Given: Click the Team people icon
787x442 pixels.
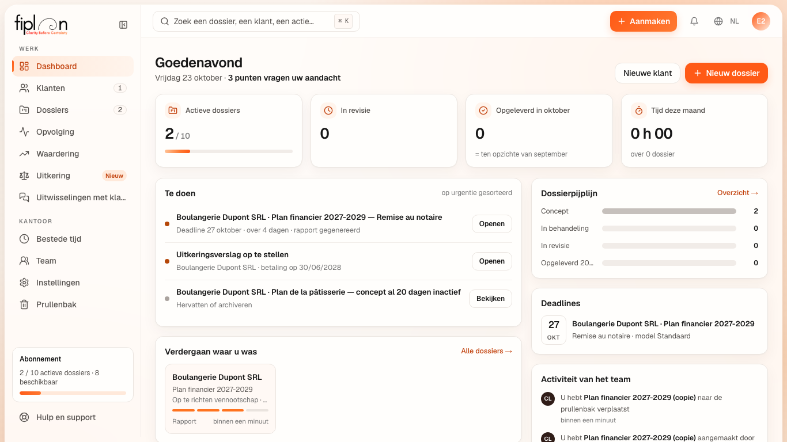Looking at the screenshot, I should tap(24, 261).
